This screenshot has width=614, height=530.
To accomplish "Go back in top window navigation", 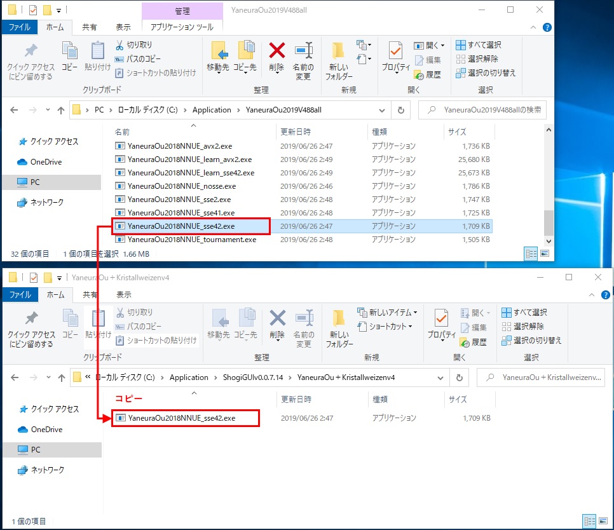I will (x=14, y=110).
